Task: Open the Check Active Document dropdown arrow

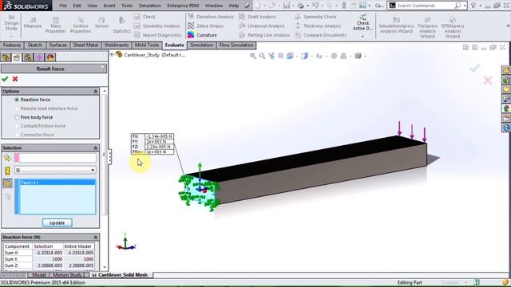Action: click(362, 37)
